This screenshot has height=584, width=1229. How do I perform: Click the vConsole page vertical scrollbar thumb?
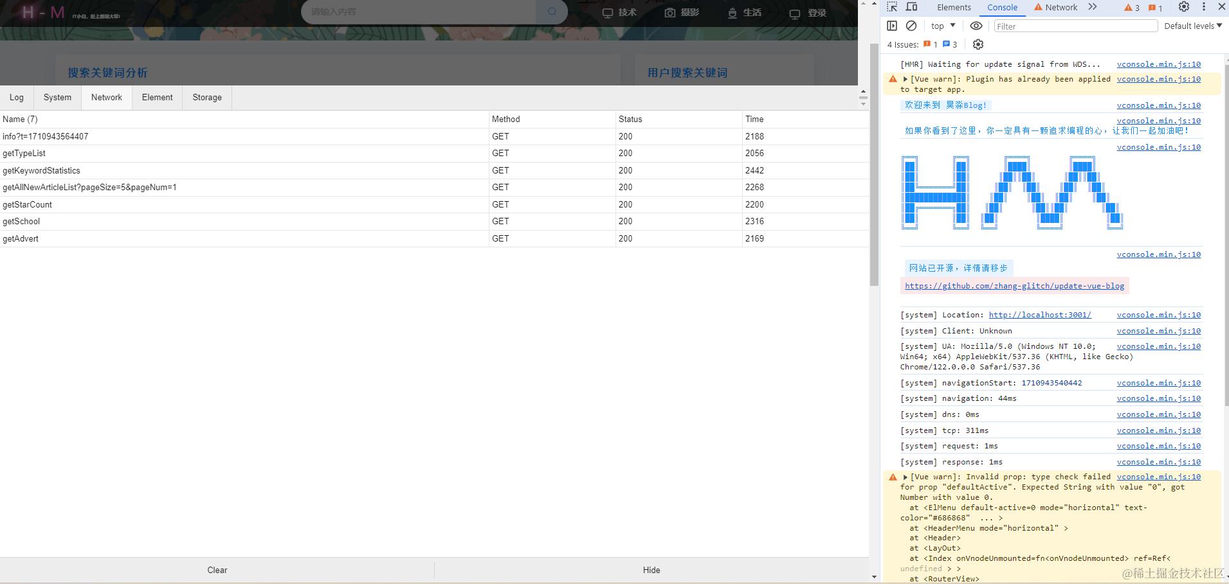pos(874,165)
